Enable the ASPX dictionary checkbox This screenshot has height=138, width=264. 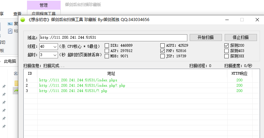163,45
